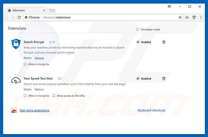208x137 pixels.
Task: Click the Search Encrypt extension name
Action: [x=34, y=42]
